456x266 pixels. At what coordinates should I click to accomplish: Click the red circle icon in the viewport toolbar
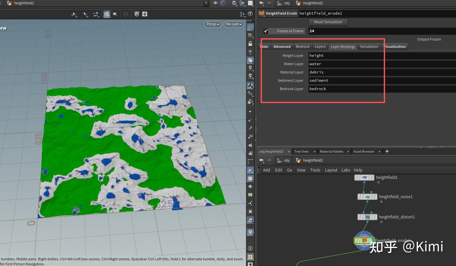point(126,14)
